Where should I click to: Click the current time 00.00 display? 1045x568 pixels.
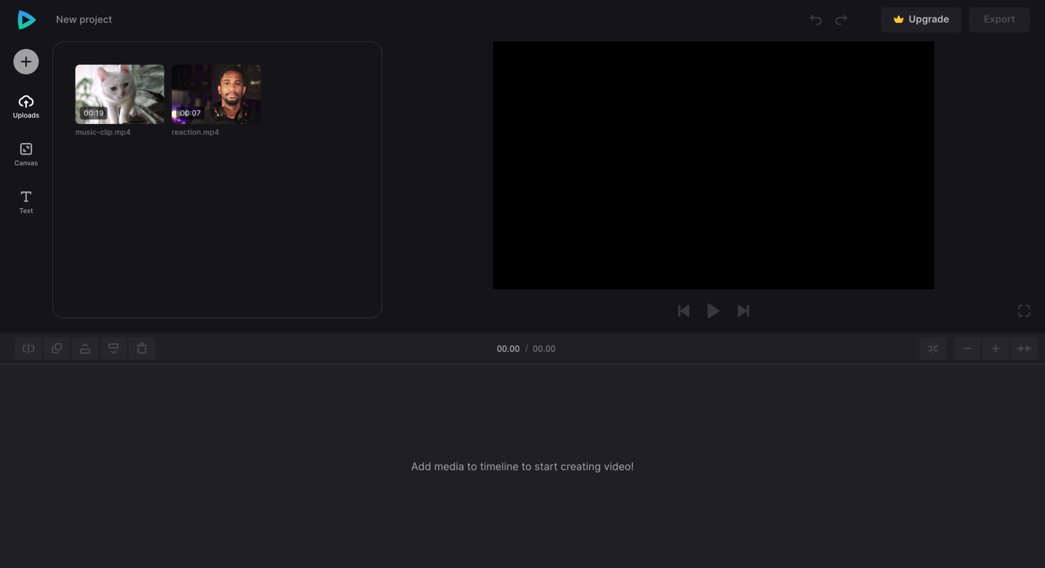(x=508, y=349)
